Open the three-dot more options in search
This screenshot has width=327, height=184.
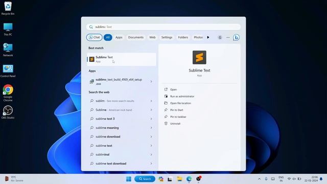point(228,37)
